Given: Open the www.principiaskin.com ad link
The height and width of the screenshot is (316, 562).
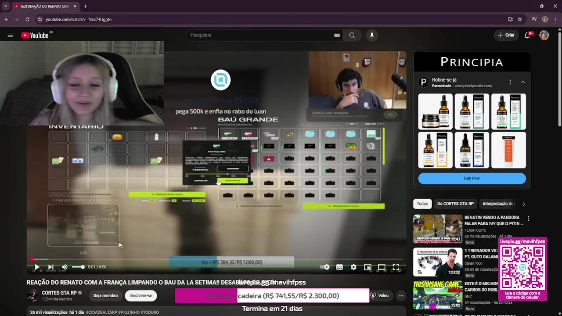Looking at the screenshot, I should [473, 86].
